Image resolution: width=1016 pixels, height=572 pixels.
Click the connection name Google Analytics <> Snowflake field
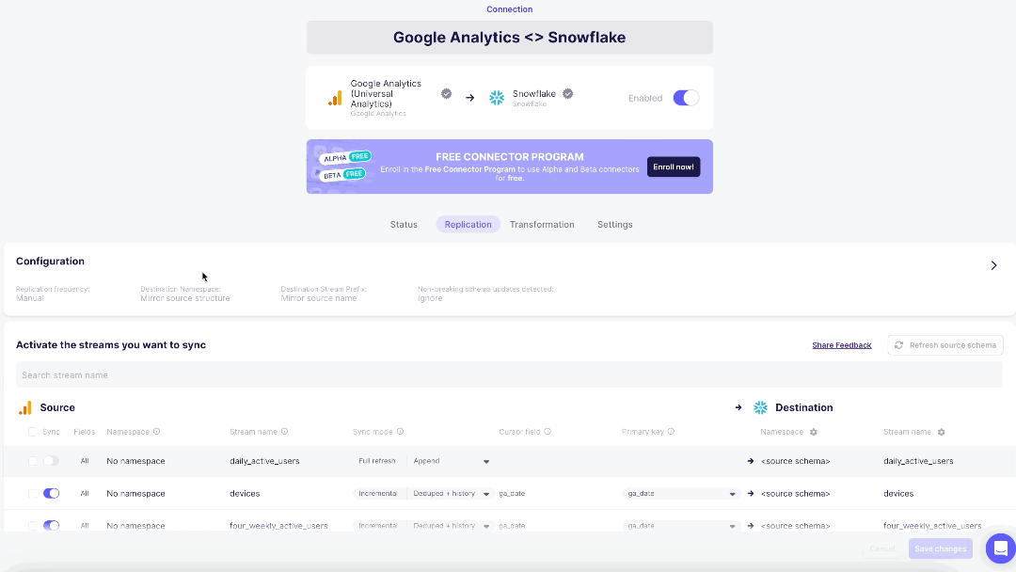pos(509,38)
